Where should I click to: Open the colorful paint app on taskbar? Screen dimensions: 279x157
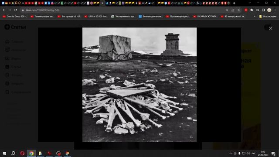coord(68,153)
